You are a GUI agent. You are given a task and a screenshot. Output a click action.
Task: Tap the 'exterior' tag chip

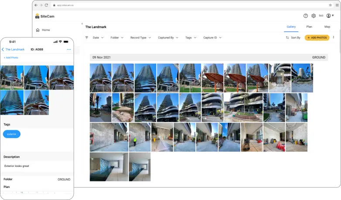pyautogui.click(x=11, y=134)
